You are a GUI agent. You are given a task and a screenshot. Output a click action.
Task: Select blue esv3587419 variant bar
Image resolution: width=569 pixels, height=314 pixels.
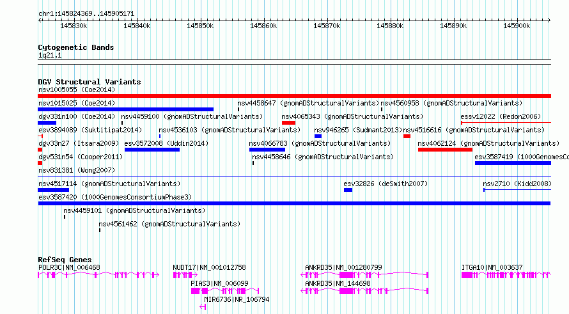point(513,163)
